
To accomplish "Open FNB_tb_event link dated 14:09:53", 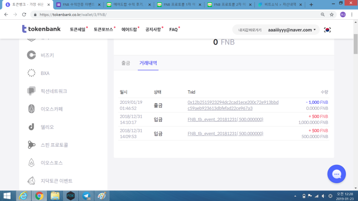I will coord(225,133).
